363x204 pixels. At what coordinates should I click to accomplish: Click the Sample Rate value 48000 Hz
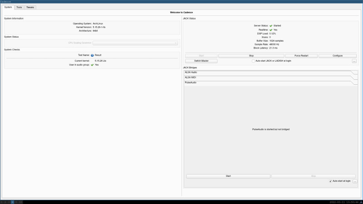274,44
